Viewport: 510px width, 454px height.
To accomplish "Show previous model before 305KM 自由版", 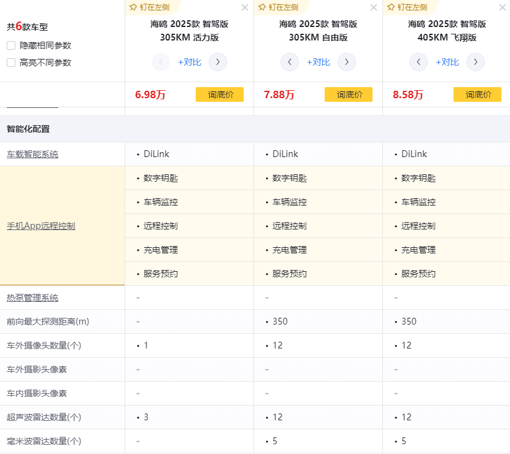I will 290,62.
